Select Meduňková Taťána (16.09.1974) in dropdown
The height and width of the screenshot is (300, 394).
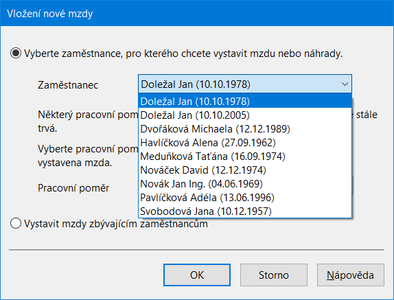point(245,157)
